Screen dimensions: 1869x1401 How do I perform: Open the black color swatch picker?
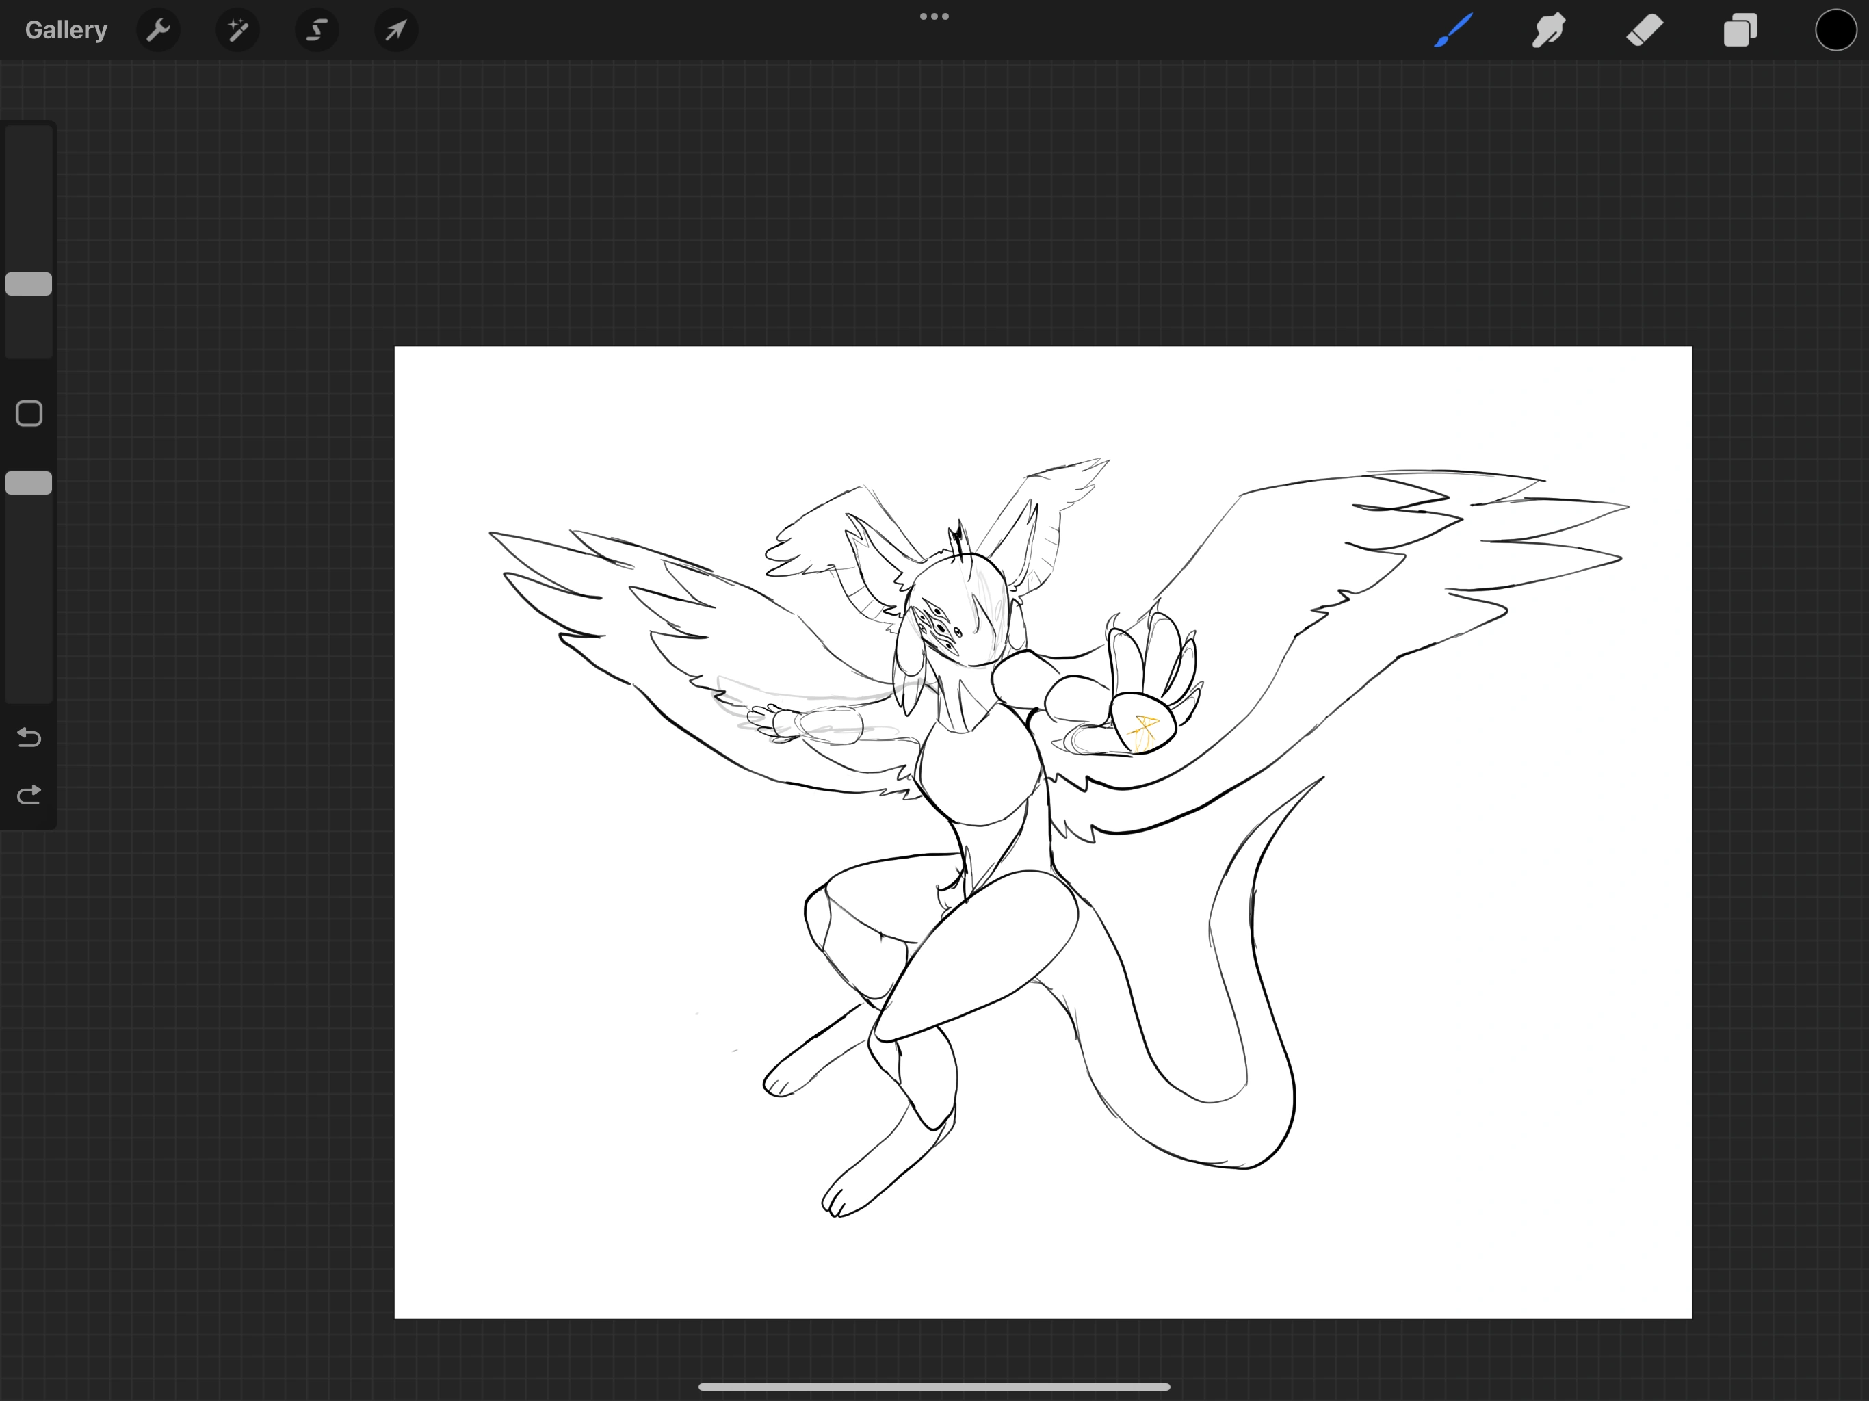point(1835,30)
